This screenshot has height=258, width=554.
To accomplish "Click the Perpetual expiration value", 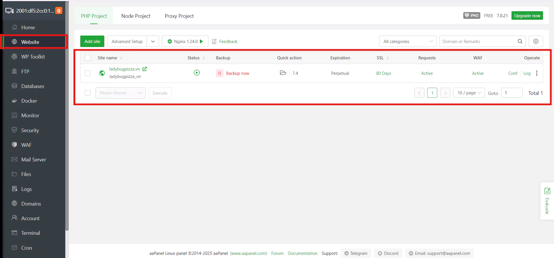I will pyautogui.click(x=340, y=73).
